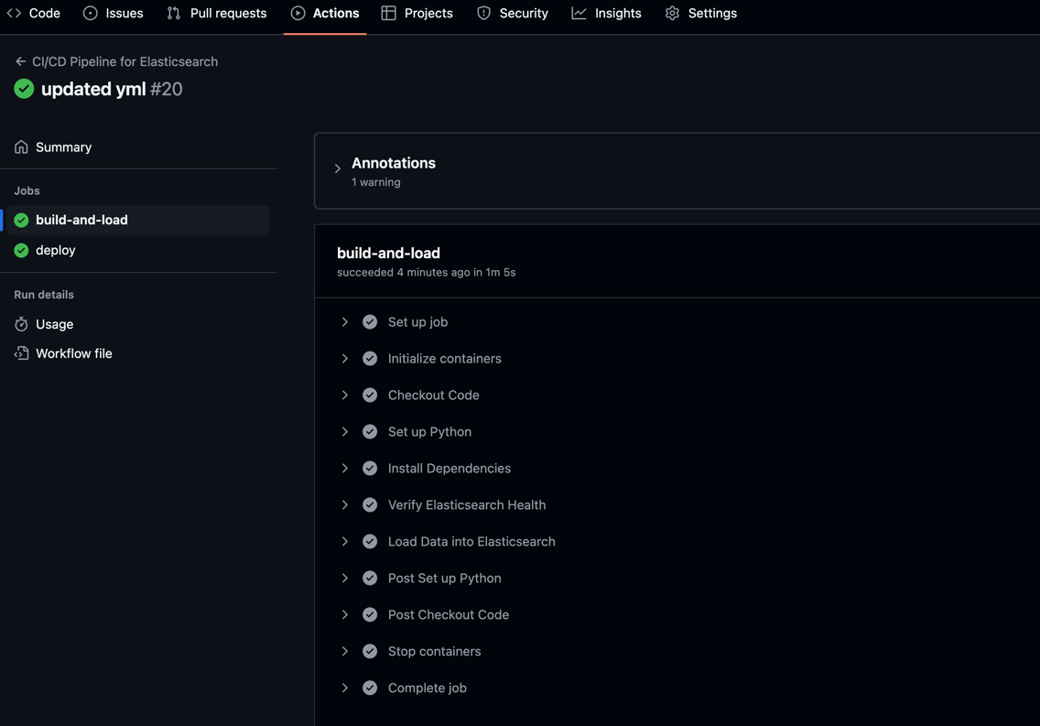Viewport: 1040px width, 726px height.
Task: Click the check icon for Complete job
Action: [370, 688]
